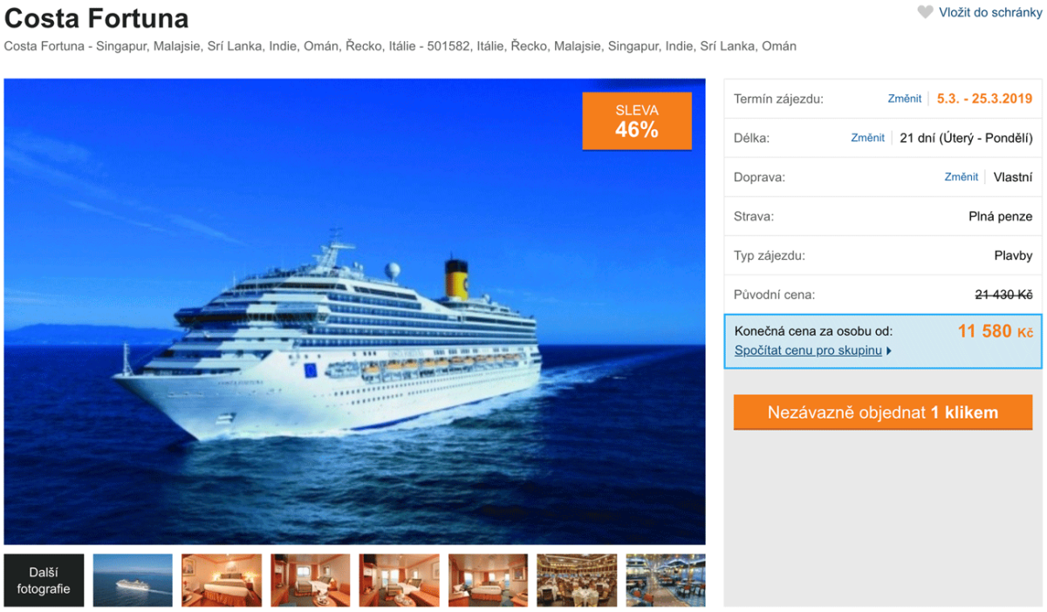Viewport: 1047px width, 612px height.
Task: Select the dining hall thumbnail
Action: coord(577,581)
